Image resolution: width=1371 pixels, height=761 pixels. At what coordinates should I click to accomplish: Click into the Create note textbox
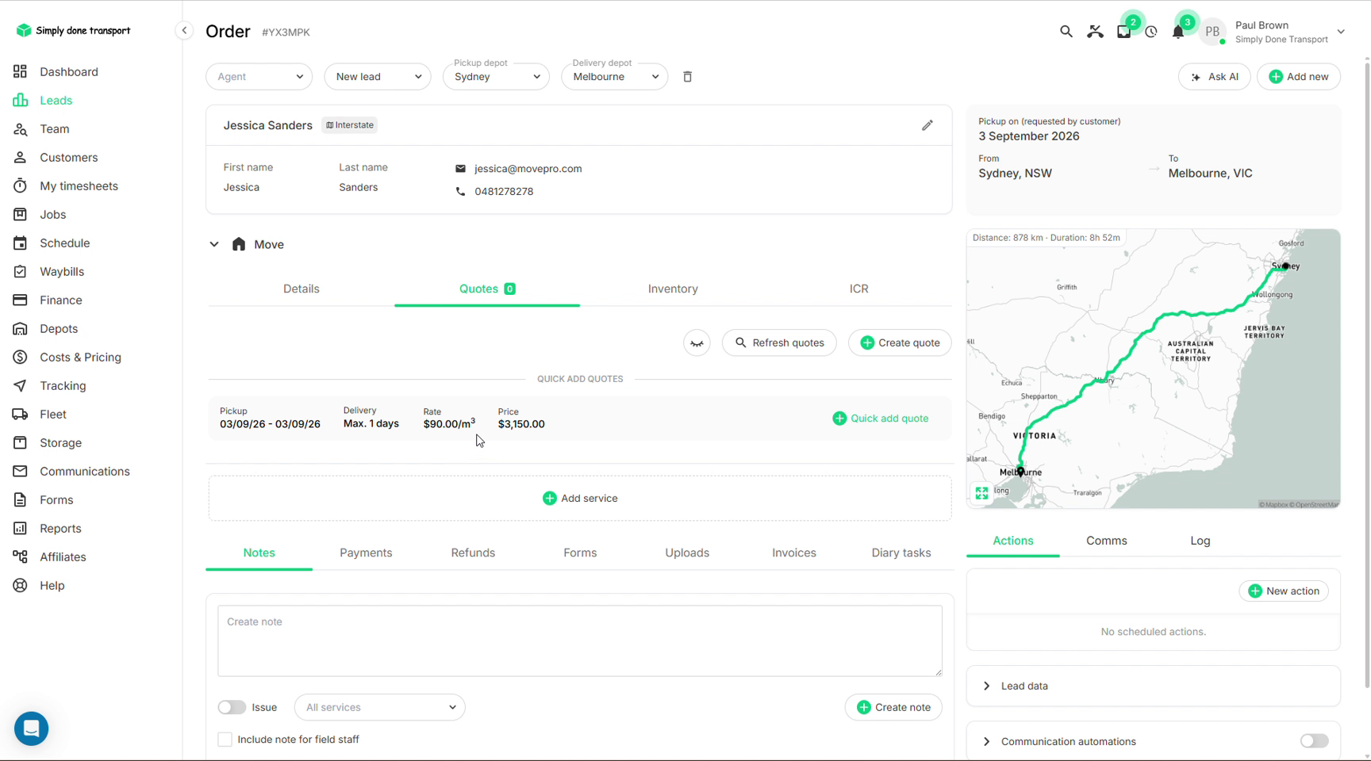point(580,641)
